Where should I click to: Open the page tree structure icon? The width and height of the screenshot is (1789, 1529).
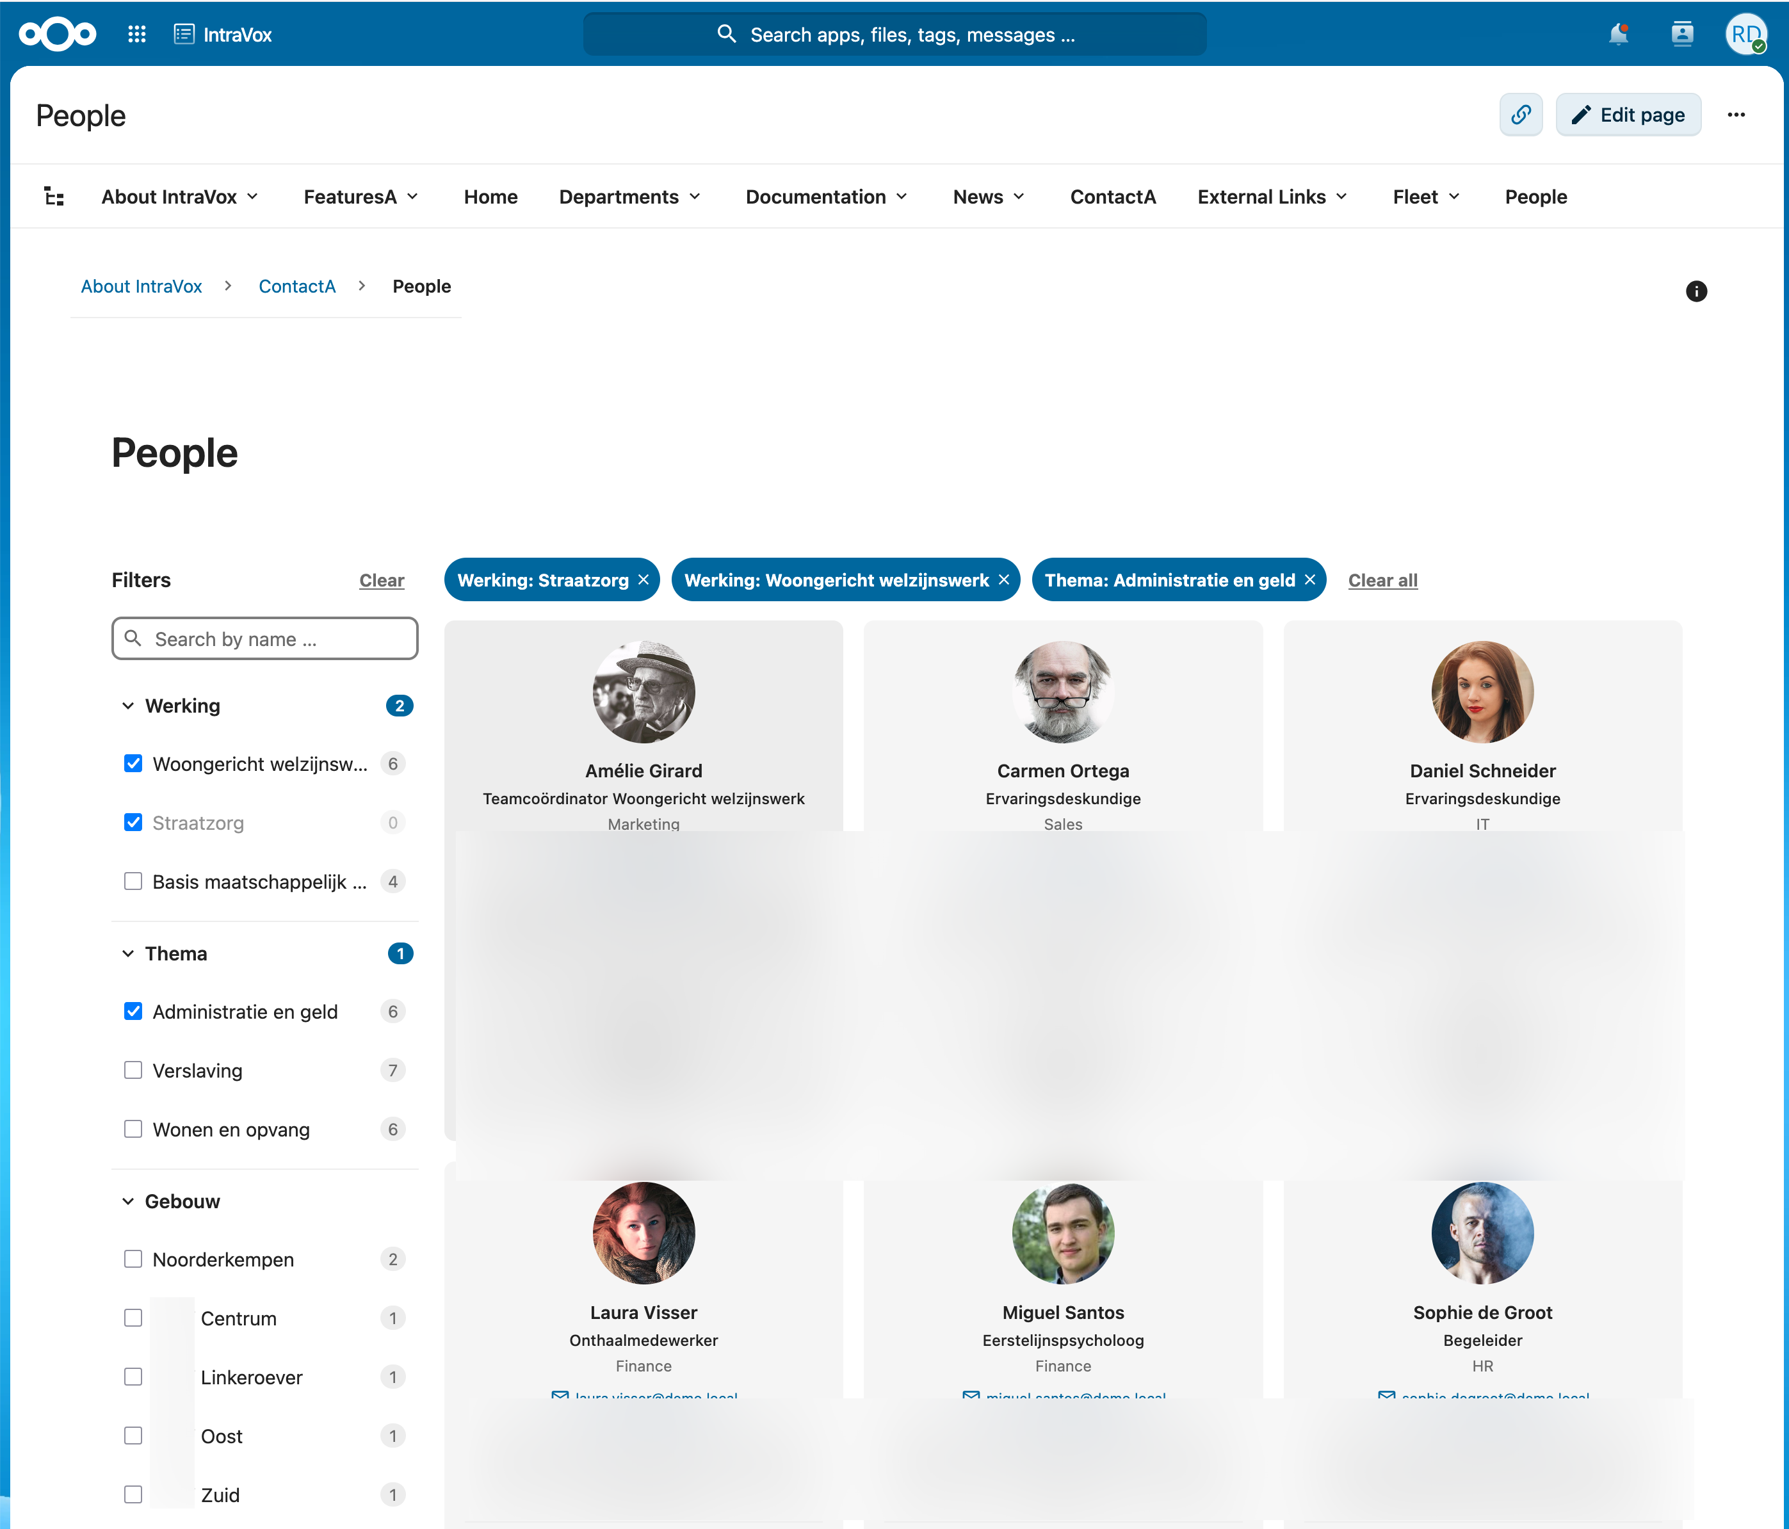(54, 196)
